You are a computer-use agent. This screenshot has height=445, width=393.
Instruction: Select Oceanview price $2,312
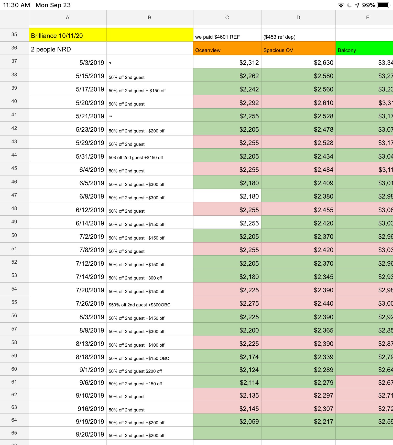(x=227, y=61)
